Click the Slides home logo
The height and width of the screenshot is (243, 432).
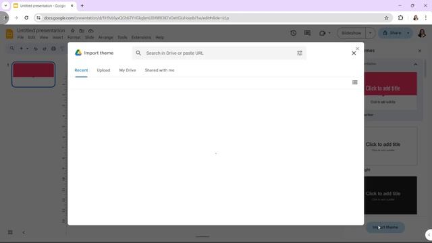click(x=9, y=34)
